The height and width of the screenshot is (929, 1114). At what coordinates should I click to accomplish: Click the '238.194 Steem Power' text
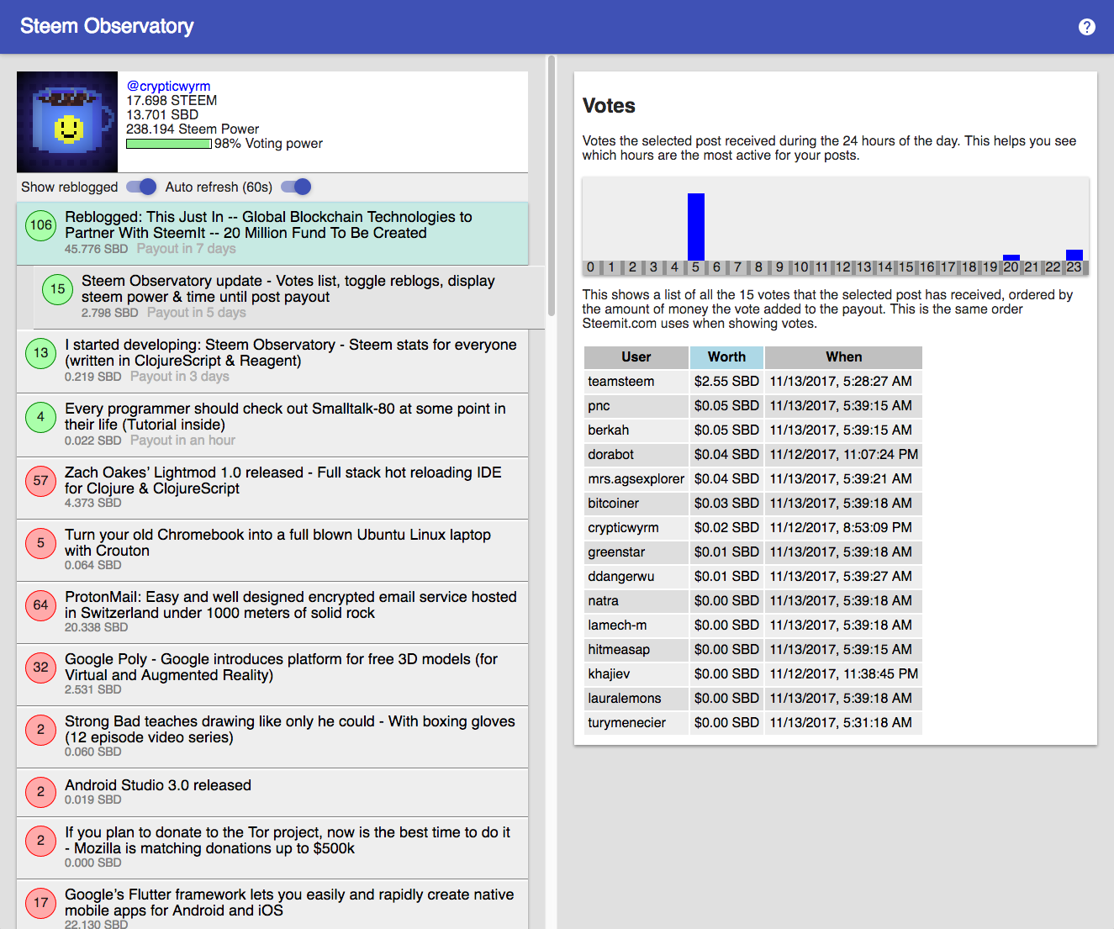(x=193, y=129)
